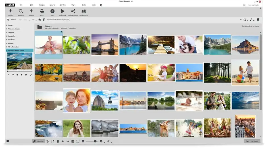Click the To album button
Screen dimensions: 267x148
pos(252,141)
